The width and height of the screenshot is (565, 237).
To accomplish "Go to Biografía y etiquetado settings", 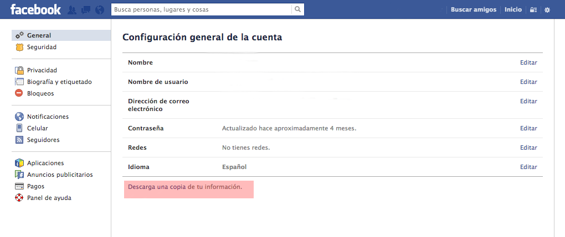I will pos(59,82).
